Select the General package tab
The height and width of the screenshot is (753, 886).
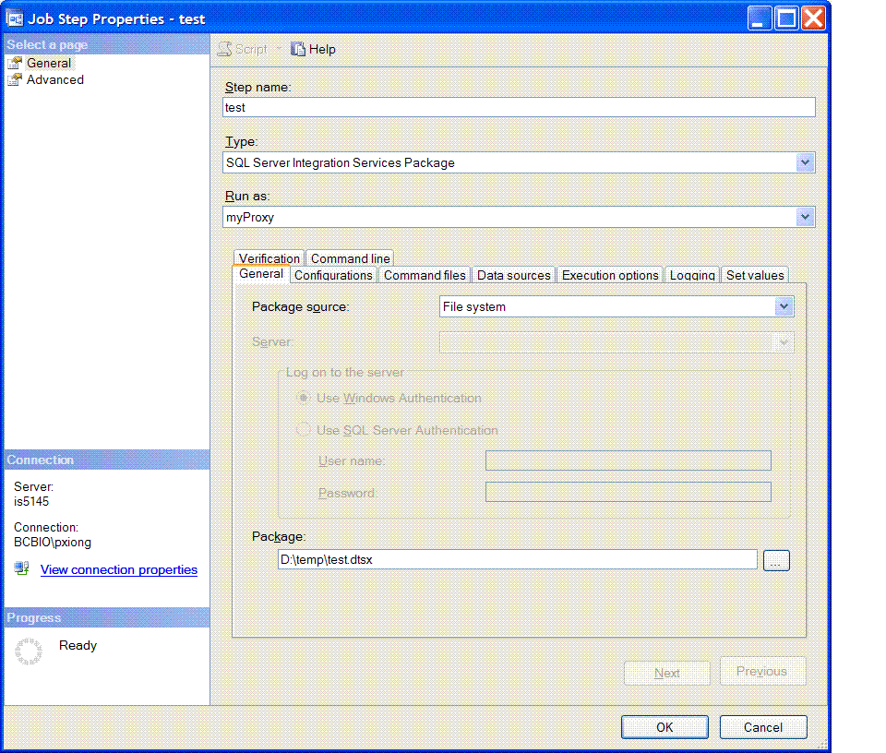point(261,274)
